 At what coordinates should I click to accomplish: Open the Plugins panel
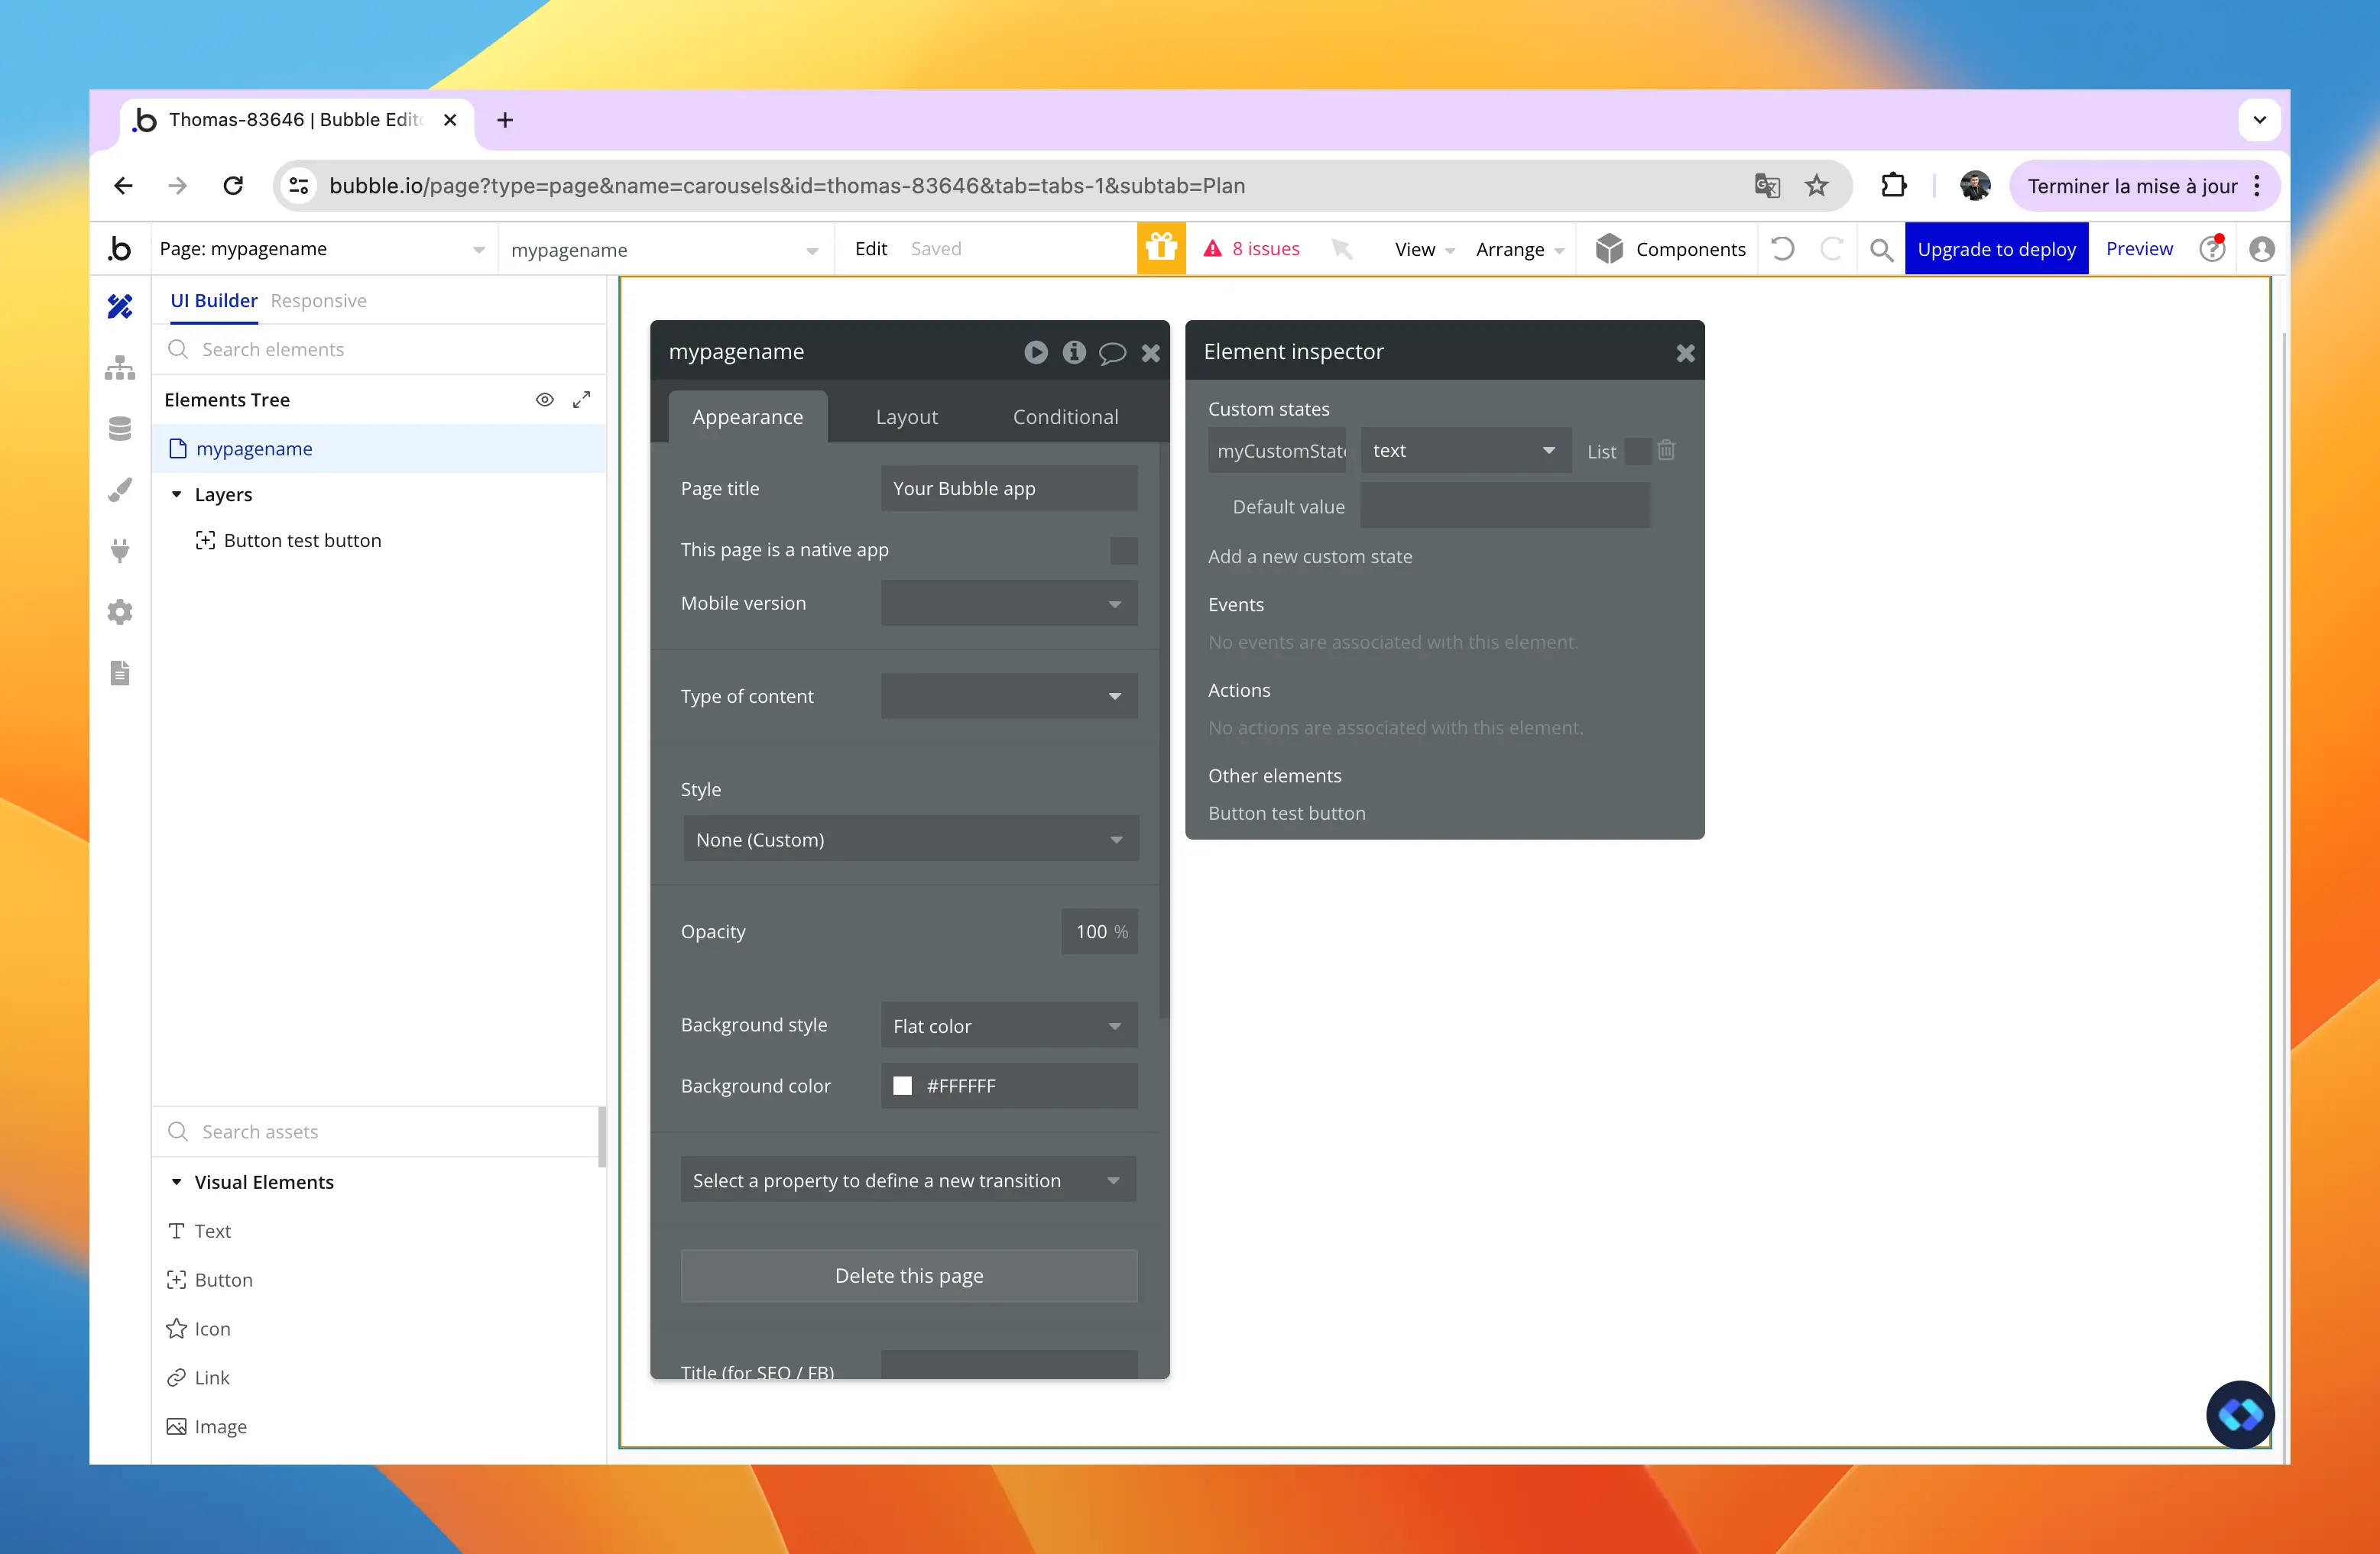coord(120,551)
